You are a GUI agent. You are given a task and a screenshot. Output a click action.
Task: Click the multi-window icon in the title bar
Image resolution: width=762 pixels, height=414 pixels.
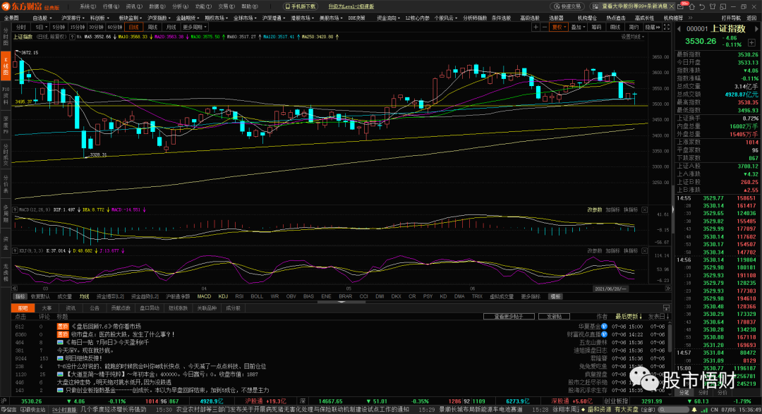point(722,7)
